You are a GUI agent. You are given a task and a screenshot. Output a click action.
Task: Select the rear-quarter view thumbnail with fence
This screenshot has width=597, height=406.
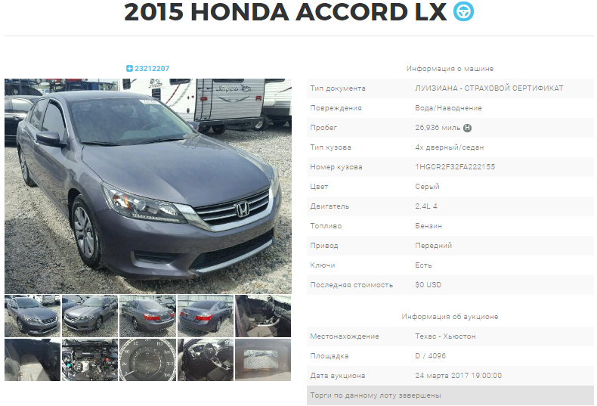tap(206, 316)
